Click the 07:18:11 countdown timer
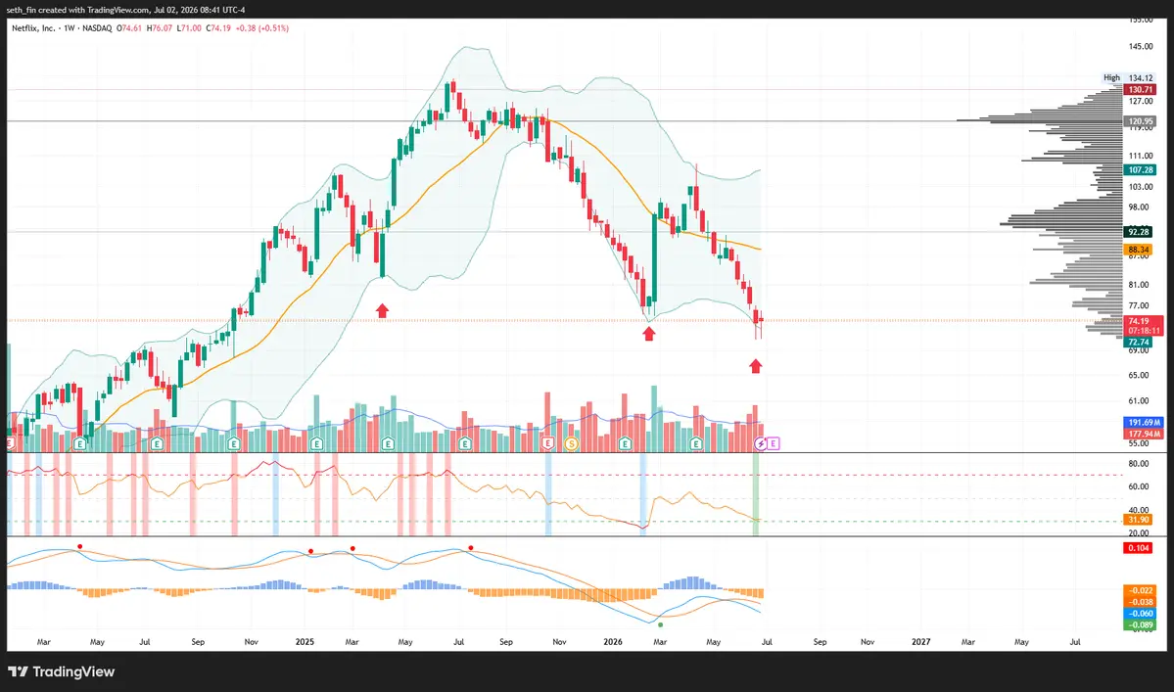Image resolution: width=1174 pixels, height=692 pixels. 1144,331
